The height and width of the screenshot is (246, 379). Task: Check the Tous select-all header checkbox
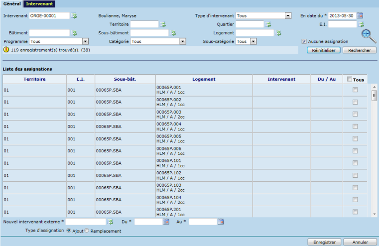coord(350,79)
